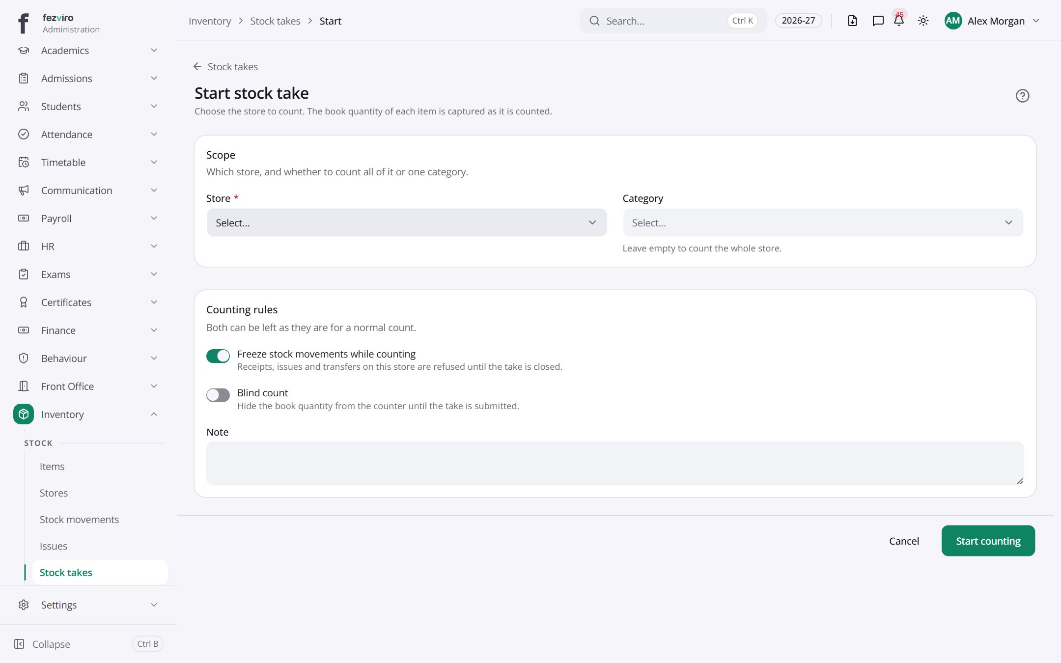Click the Start counting button
The height and width of the screenshot is (663, 1061).
pyautogui.click(x=988, y=541)
